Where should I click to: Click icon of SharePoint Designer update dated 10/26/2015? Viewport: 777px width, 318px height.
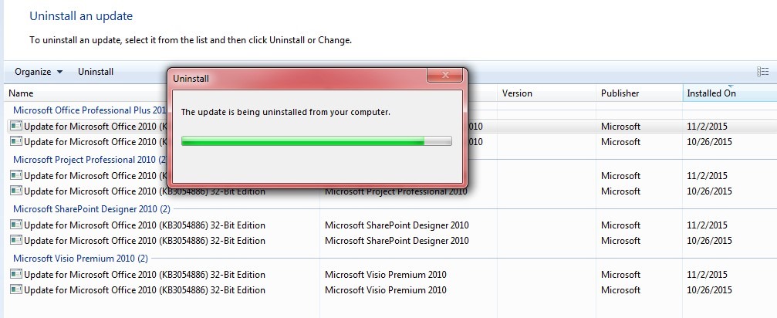(x=15, y=241)
